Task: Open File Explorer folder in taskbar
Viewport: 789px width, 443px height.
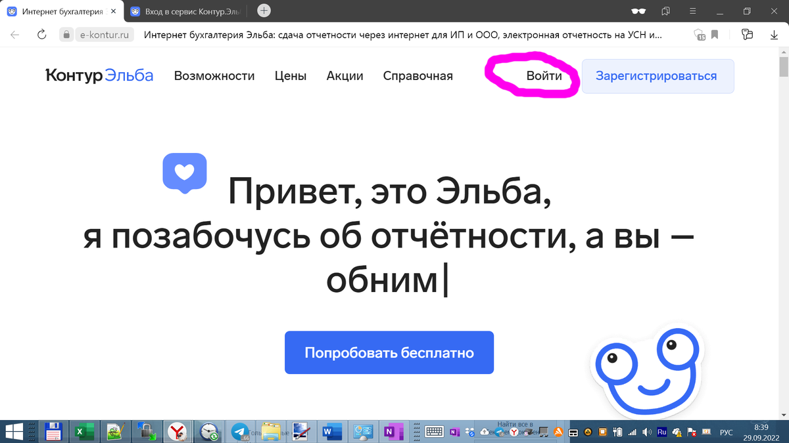Action: point(270,431)
